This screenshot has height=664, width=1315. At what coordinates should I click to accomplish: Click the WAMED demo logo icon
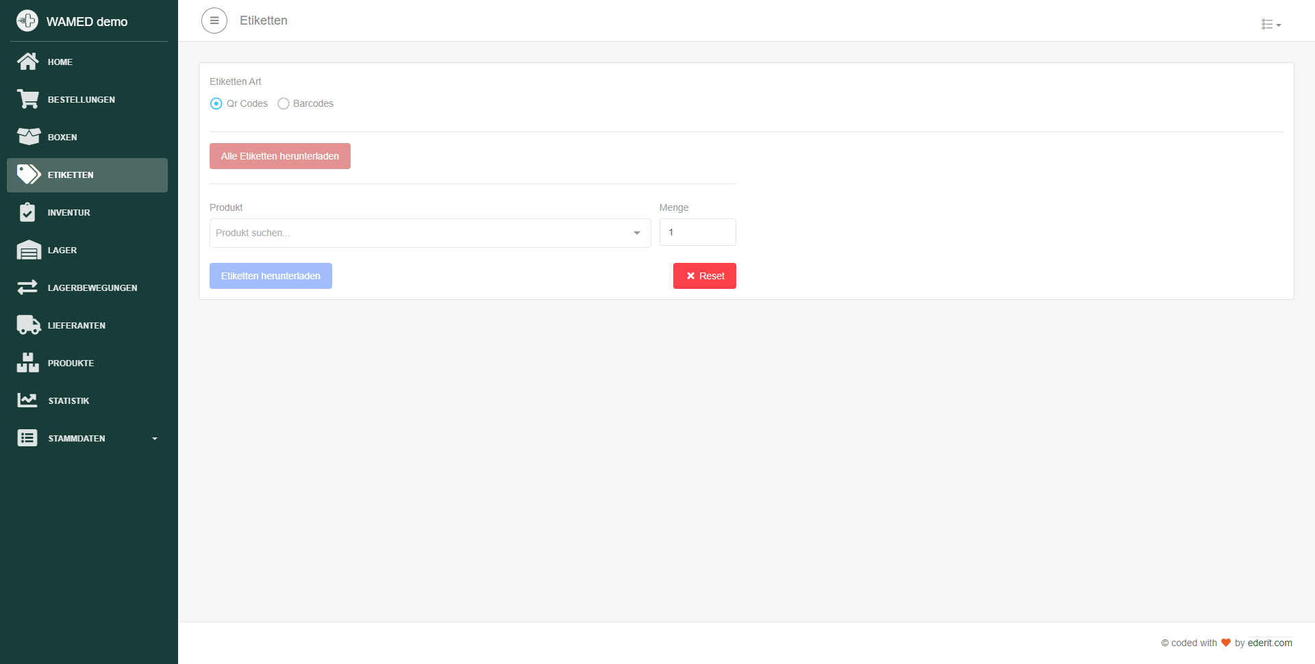pos(27,21)
